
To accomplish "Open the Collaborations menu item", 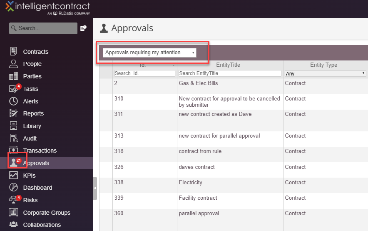I will coord(42,225).
